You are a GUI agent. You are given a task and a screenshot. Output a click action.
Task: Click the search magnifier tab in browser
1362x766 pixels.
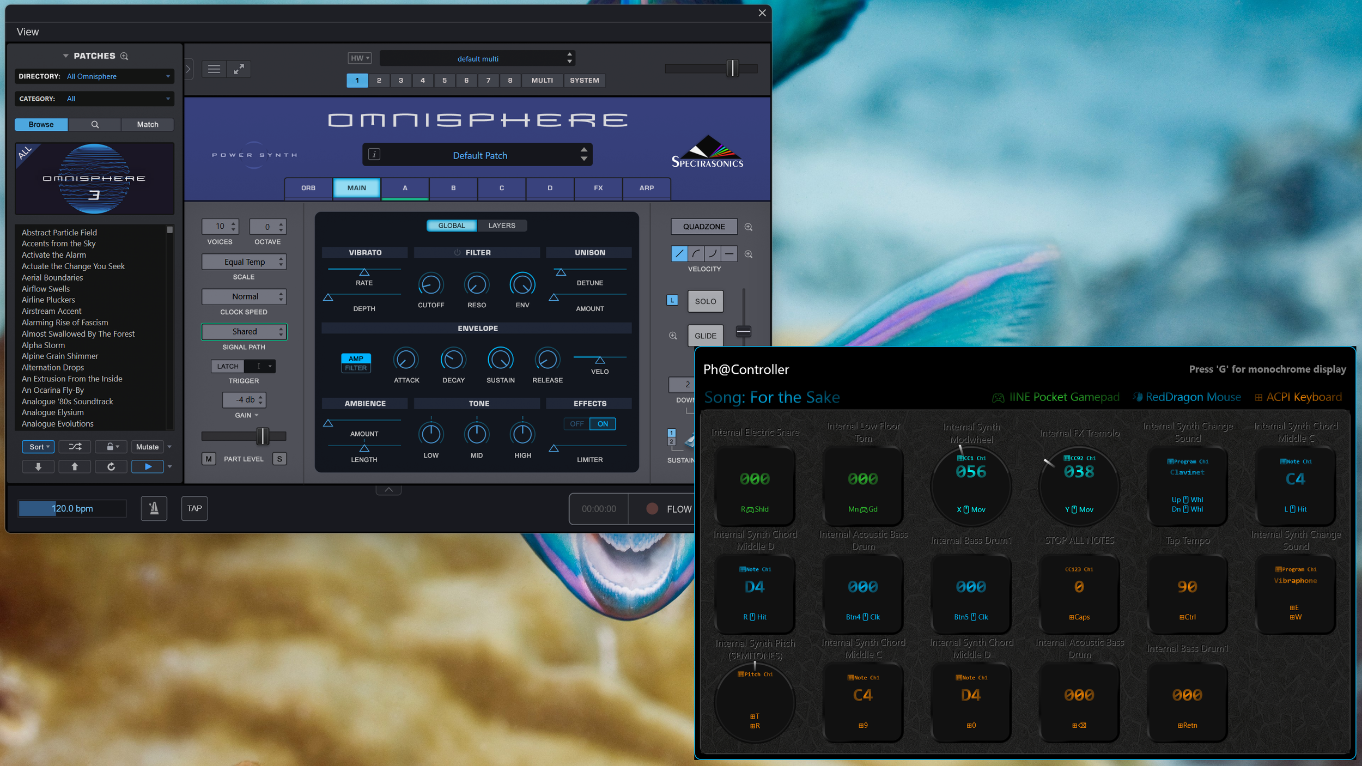point(95,125)
